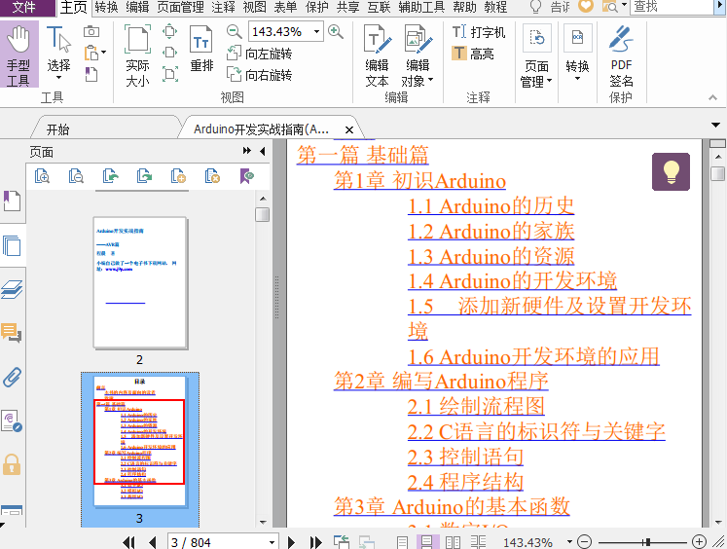Click the zoom out magnifier in ribbon
727x549 pixels.
point(235,31)
